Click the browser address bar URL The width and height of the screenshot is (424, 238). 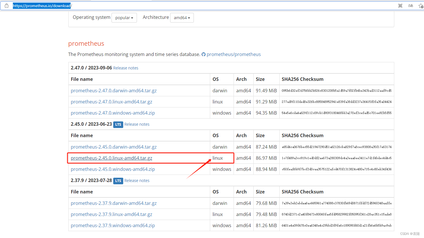click(42, 5)
